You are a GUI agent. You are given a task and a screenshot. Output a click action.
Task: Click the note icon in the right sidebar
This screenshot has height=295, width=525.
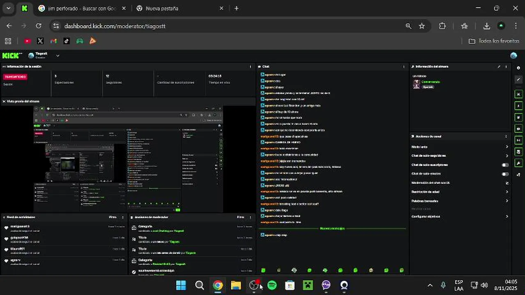pyautogui.click(x=518, y=117)
